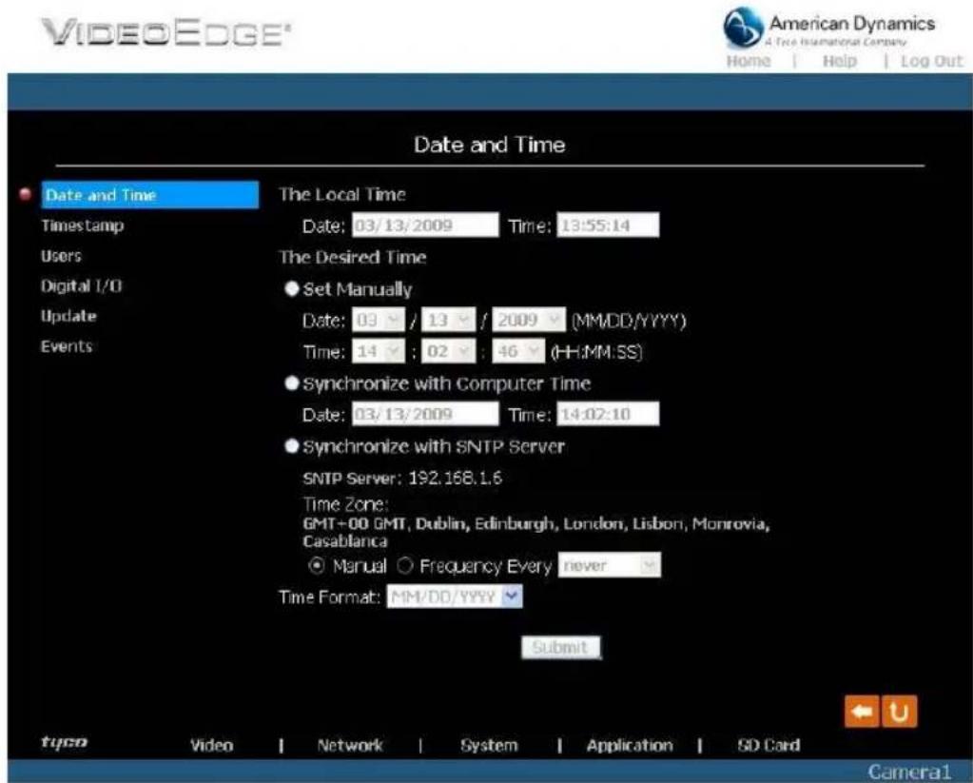The image size is (973, 783).
Task: Open the month dropdown showing 03
Action: 379,320
